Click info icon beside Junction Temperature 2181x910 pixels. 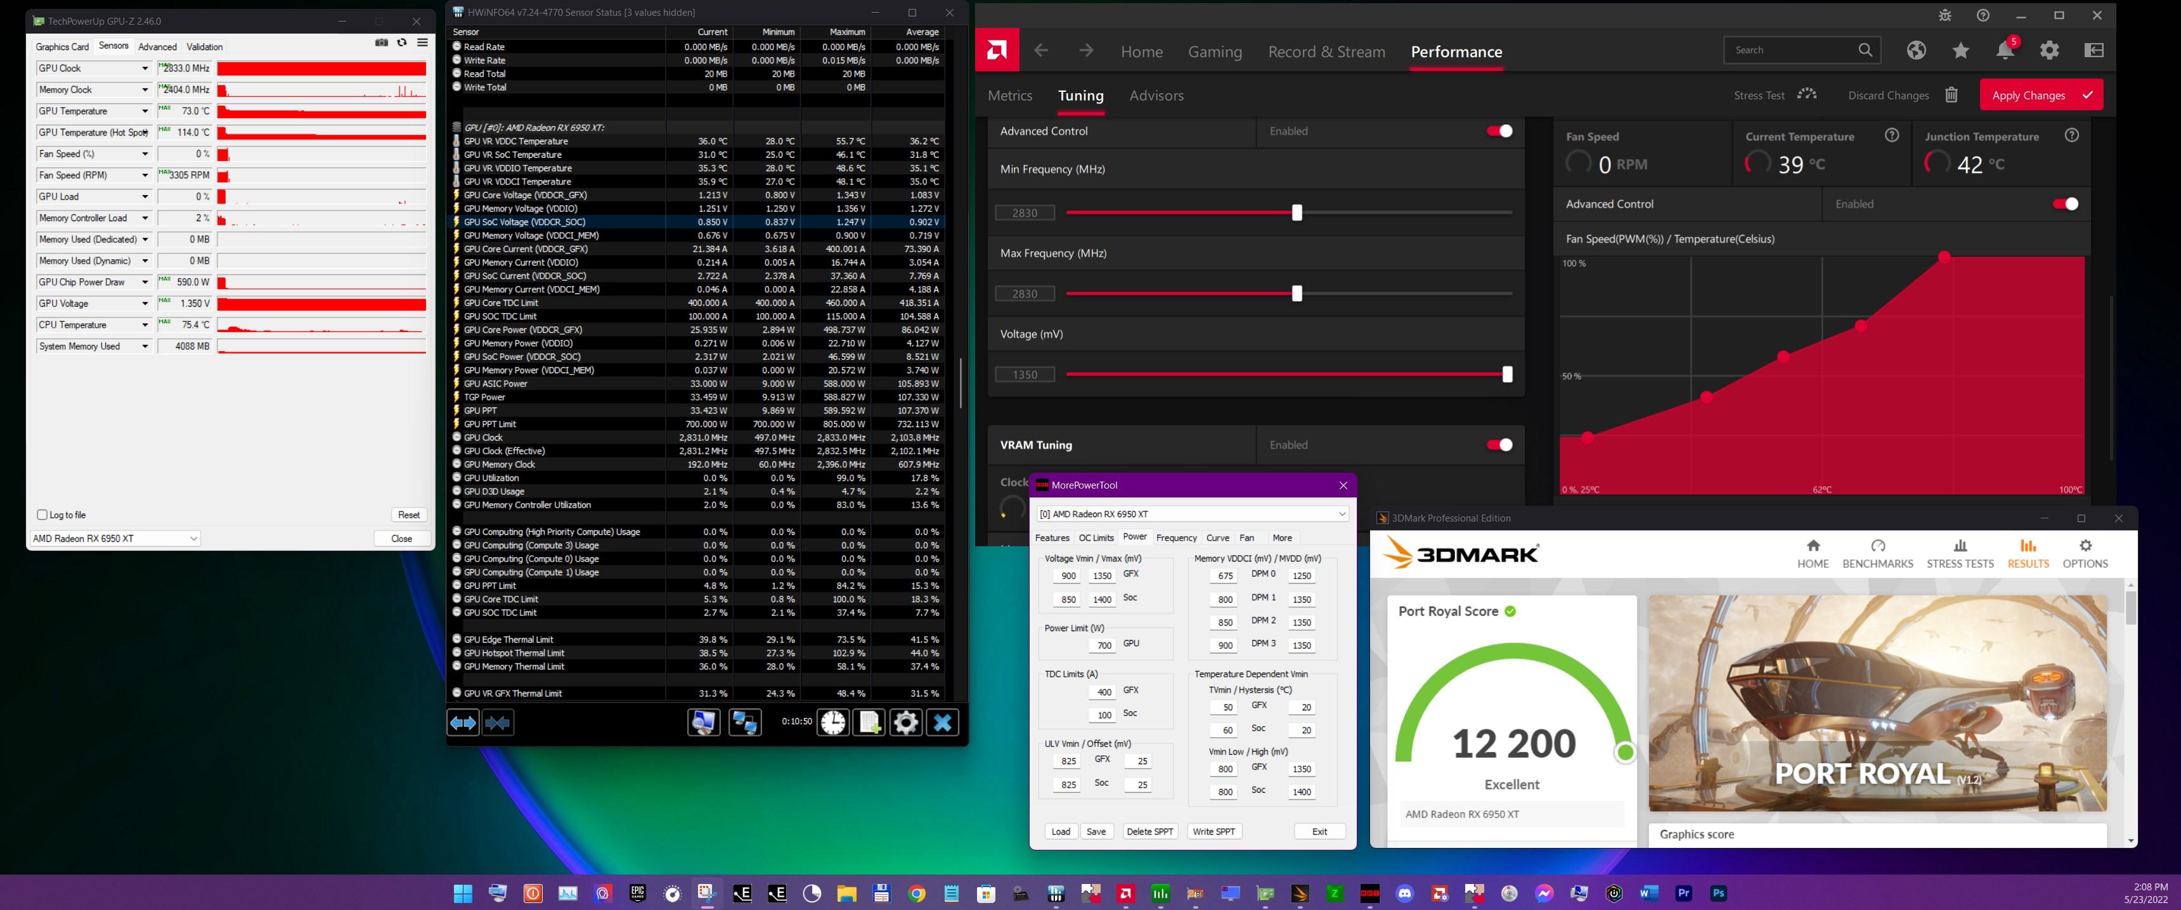[2072, 136]
